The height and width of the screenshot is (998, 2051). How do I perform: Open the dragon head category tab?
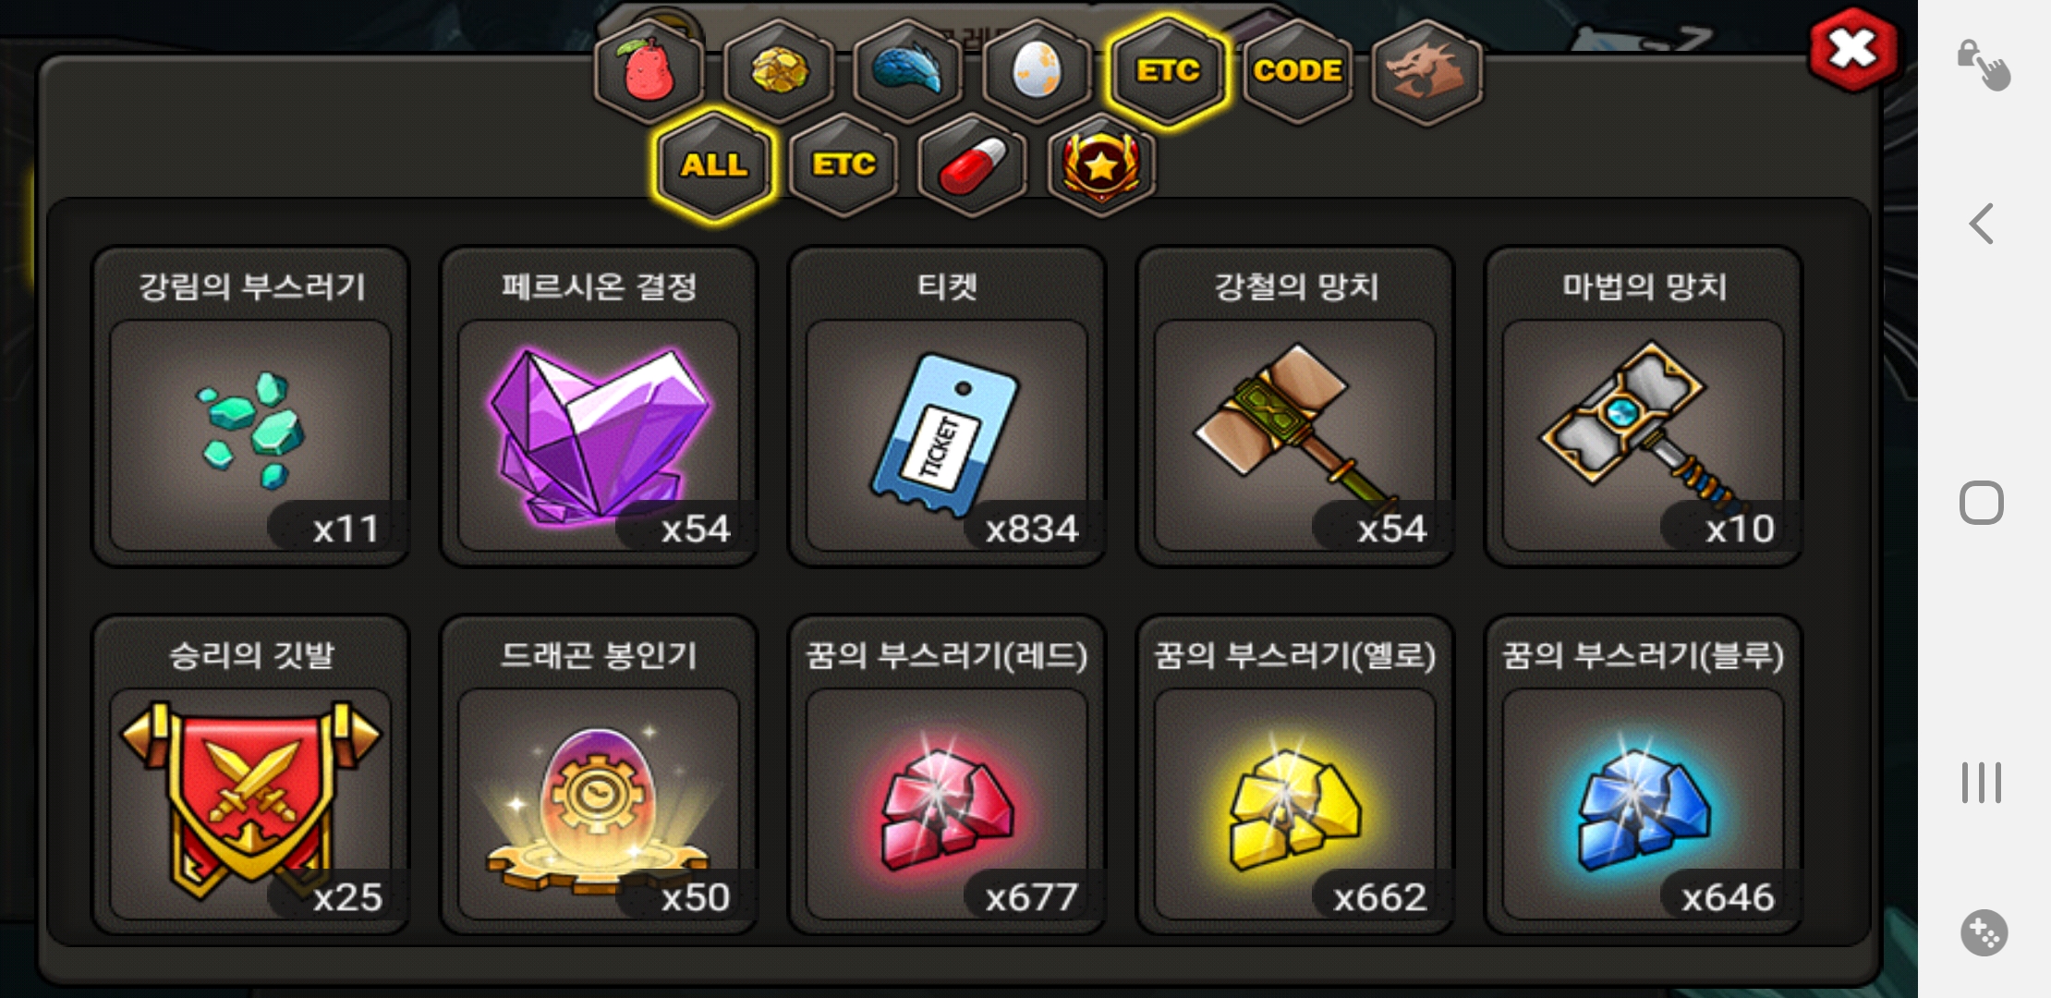tap(1426, 70)
